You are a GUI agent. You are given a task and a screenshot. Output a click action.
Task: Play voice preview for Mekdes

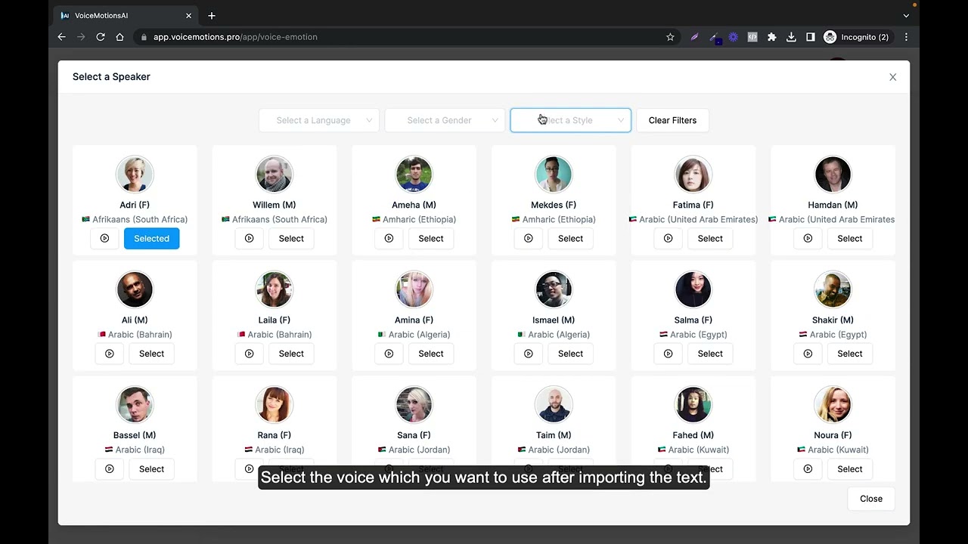click(529, 238)
